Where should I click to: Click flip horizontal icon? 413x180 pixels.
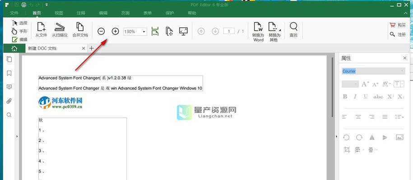click(x=372, y=137)
